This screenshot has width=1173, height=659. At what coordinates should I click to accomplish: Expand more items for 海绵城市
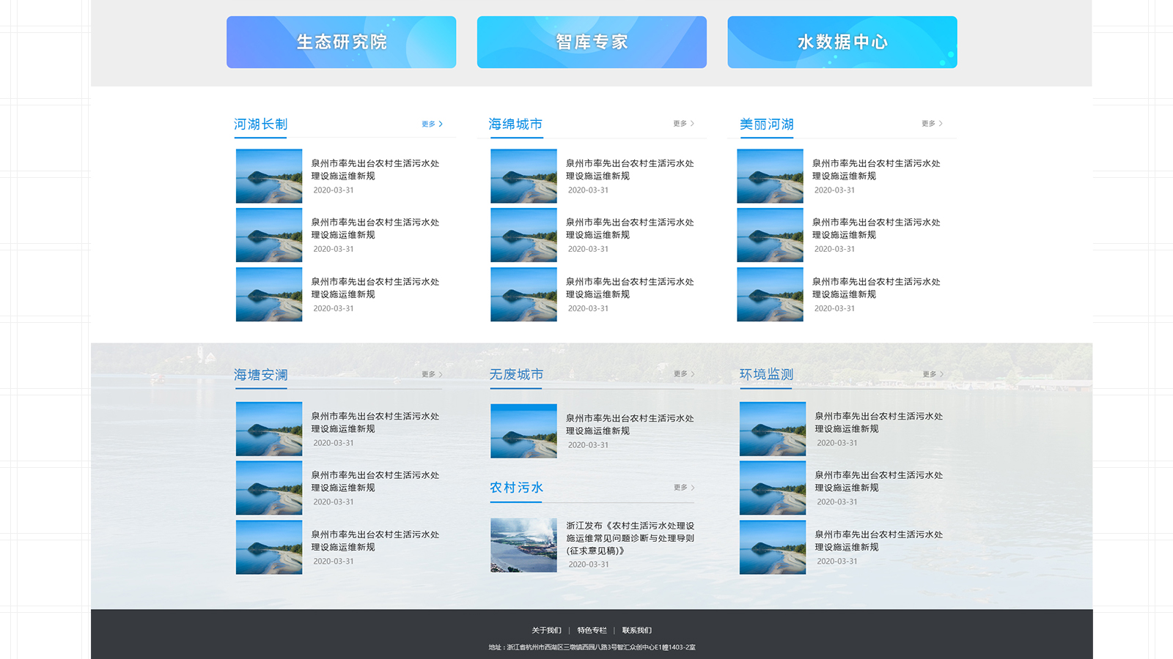pos(684,124)
